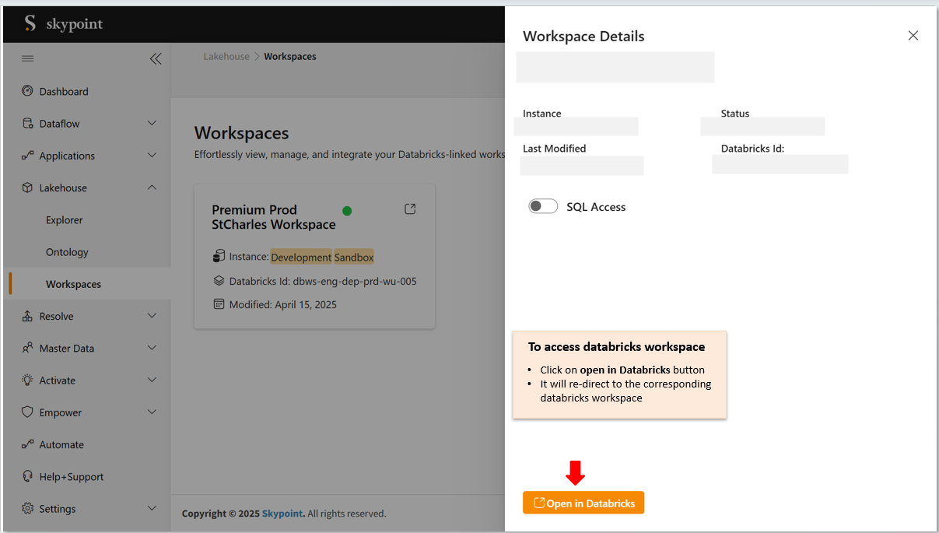Image resolution: width=939 pixels, height=533 pixels.
Task: Close the Workspace Details panel
Action: (x=913, y=36)
